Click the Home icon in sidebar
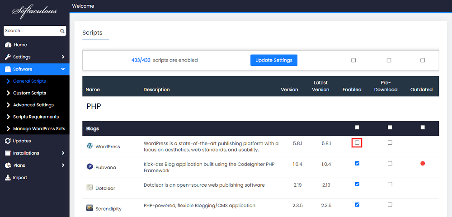The width and height of the screenshot is (452, 217). [8, 45]
